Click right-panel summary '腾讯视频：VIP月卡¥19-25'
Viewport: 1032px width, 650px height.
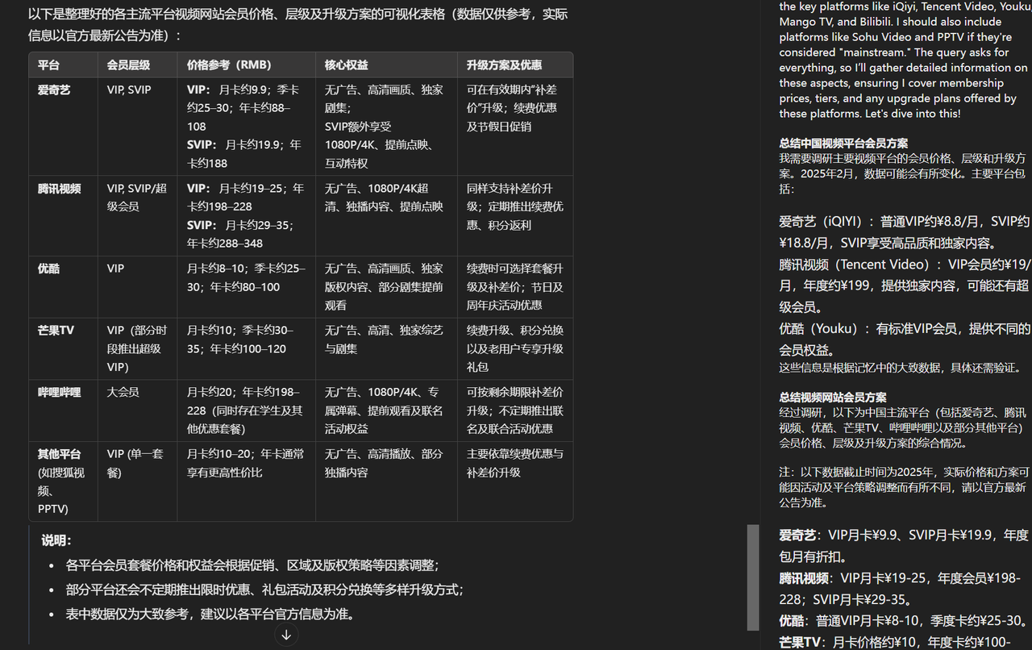coord(901,589)
